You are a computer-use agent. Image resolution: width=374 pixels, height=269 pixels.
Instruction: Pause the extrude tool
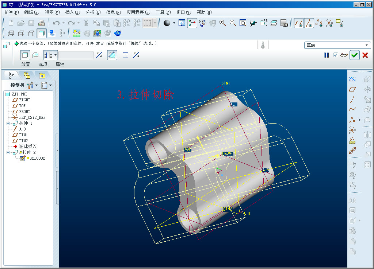(327, 55)
